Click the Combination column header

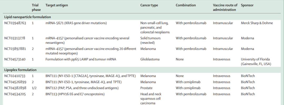tap(186, 5)
